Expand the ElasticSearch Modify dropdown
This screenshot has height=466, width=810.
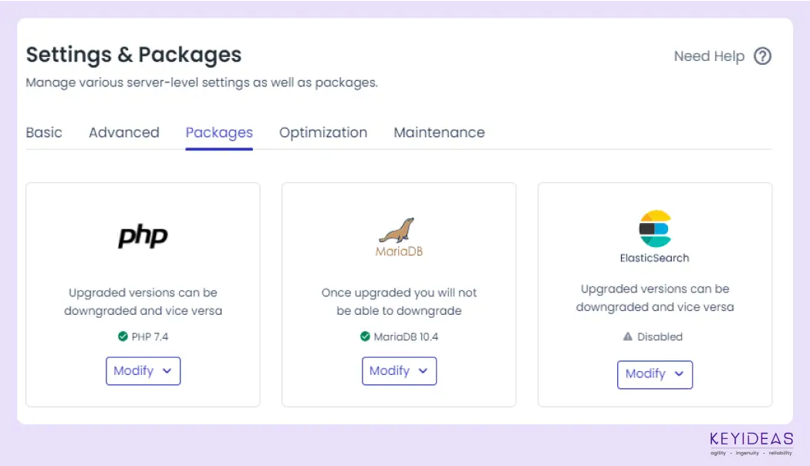click(654, 374)
